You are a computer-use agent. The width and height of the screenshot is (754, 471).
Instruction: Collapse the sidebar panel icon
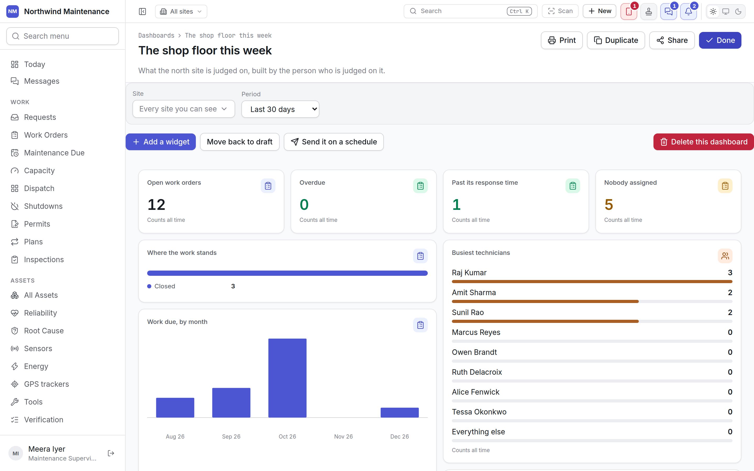(142, 12)
